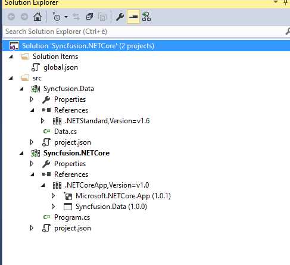This screenshot has height=265, width=290.
Task: Select Microsoft.NETCore.App (1.0.1) label
Action: click(123, 196)
